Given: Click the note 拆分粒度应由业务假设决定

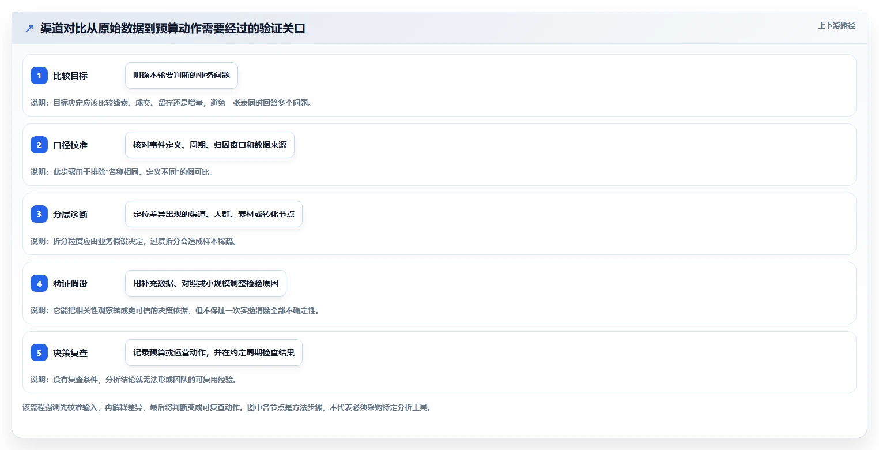Looking at the screenshot, I should (134, 241).
